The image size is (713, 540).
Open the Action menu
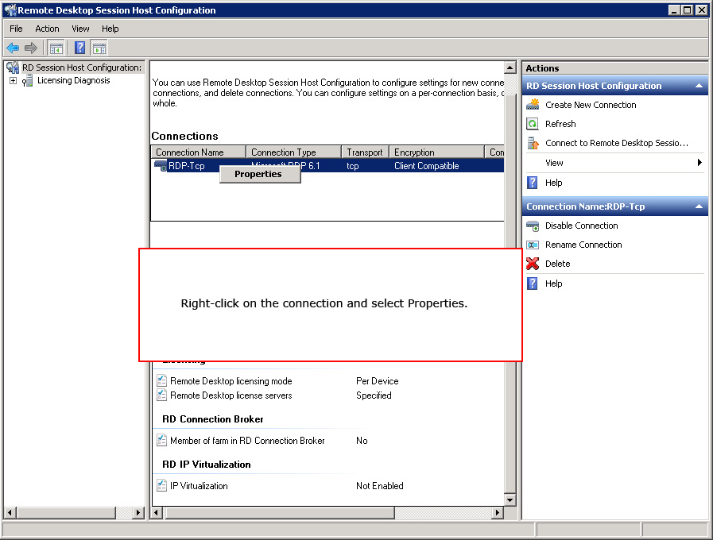click(x=47, y=29)
